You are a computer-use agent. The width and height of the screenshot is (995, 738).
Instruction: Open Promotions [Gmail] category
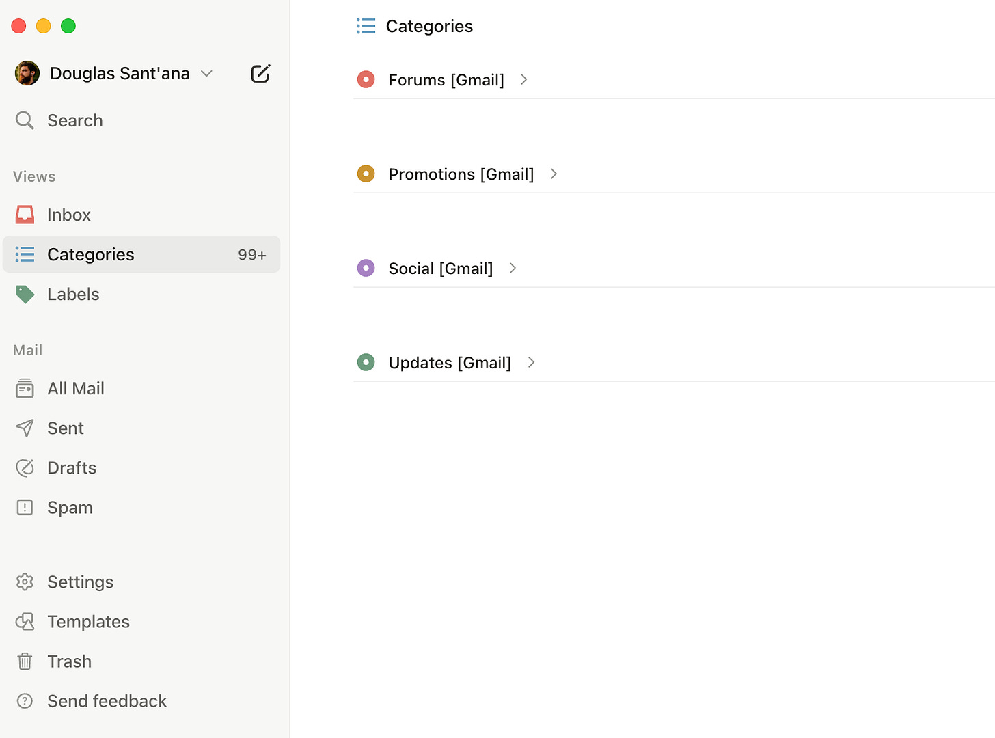coord(461,174)
